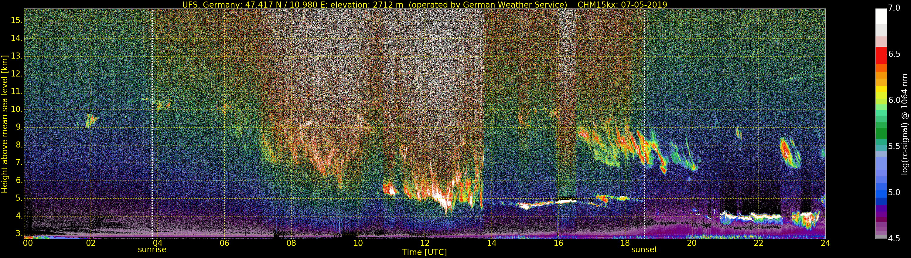Click the '6.' height tick label
911x258 pixels.
[19, 181]
